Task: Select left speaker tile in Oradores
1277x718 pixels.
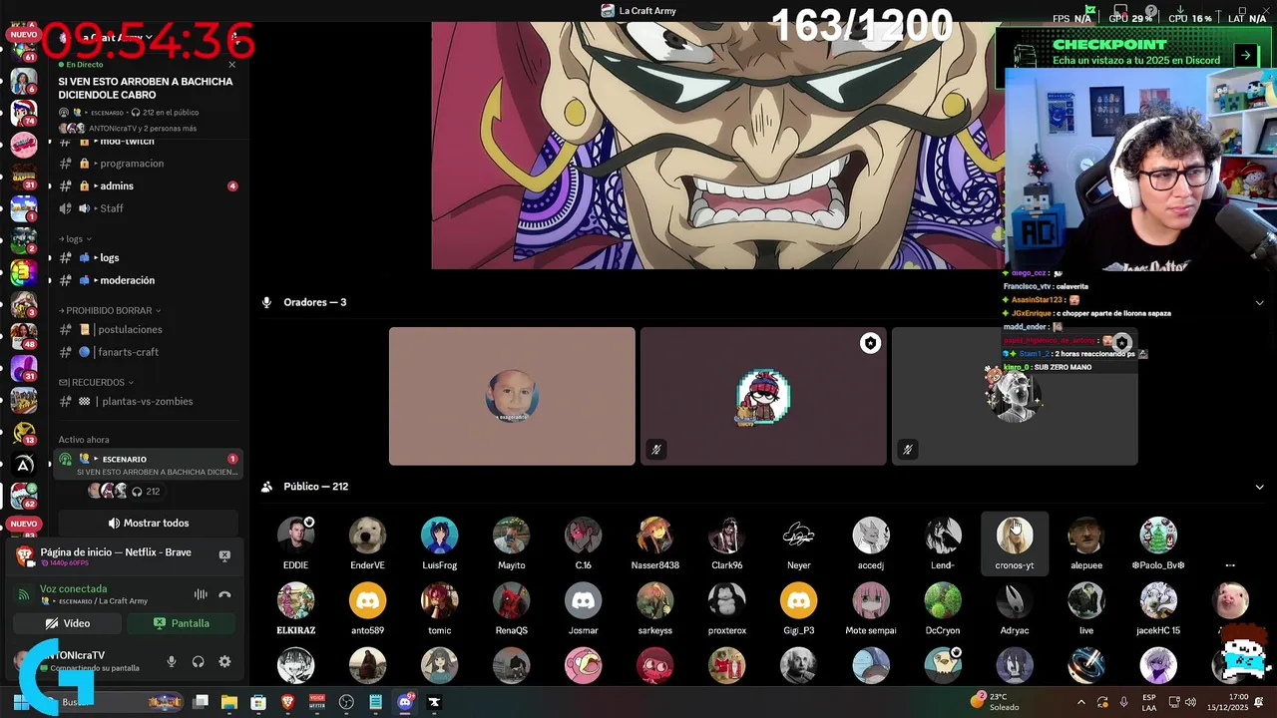Action: (x=512, y=396)
